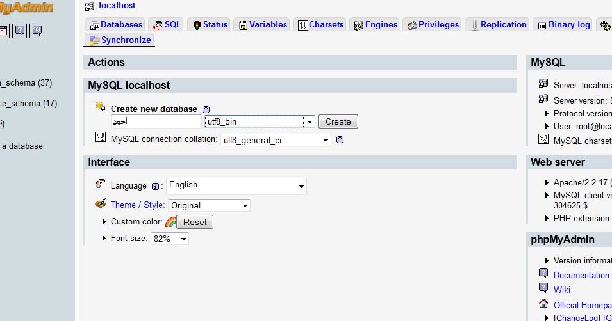Open the Documentation link

tap(581, 275)
